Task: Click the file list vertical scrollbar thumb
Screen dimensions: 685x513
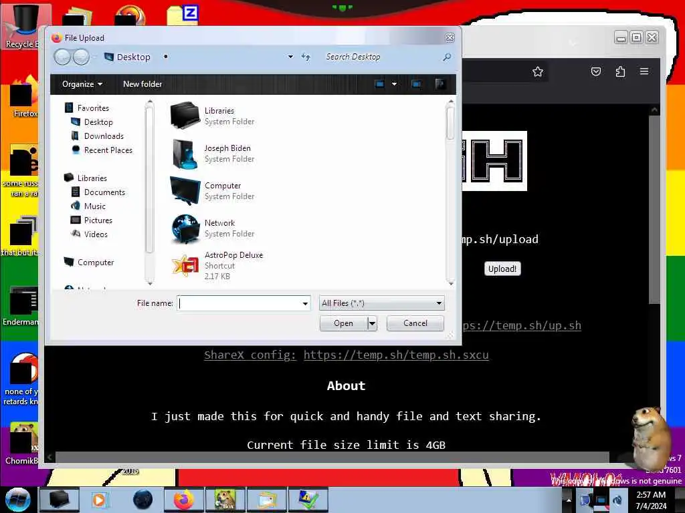Action: click(450, 123)
